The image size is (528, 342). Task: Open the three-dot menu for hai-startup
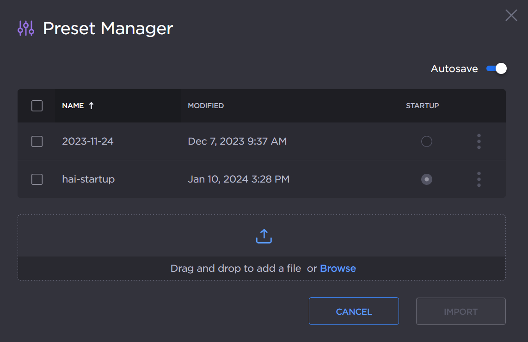coord(479,179)
